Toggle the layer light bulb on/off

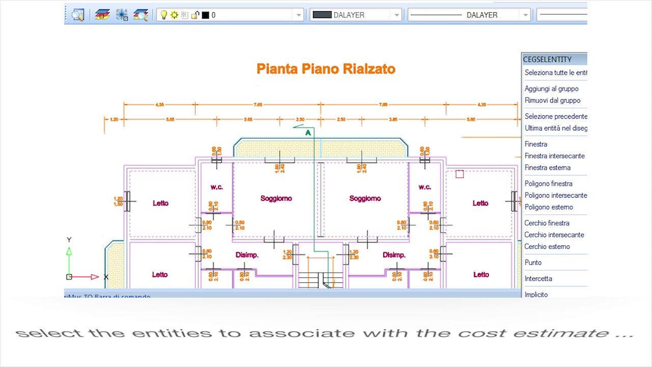click(x=164, y=15)
